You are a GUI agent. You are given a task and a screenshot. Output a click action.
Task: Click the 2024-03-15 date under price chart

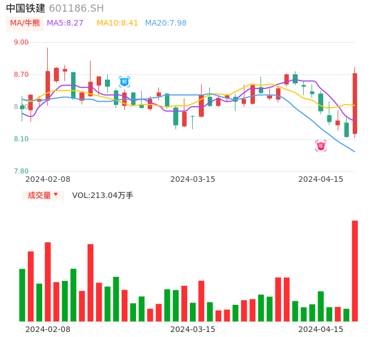193,179
